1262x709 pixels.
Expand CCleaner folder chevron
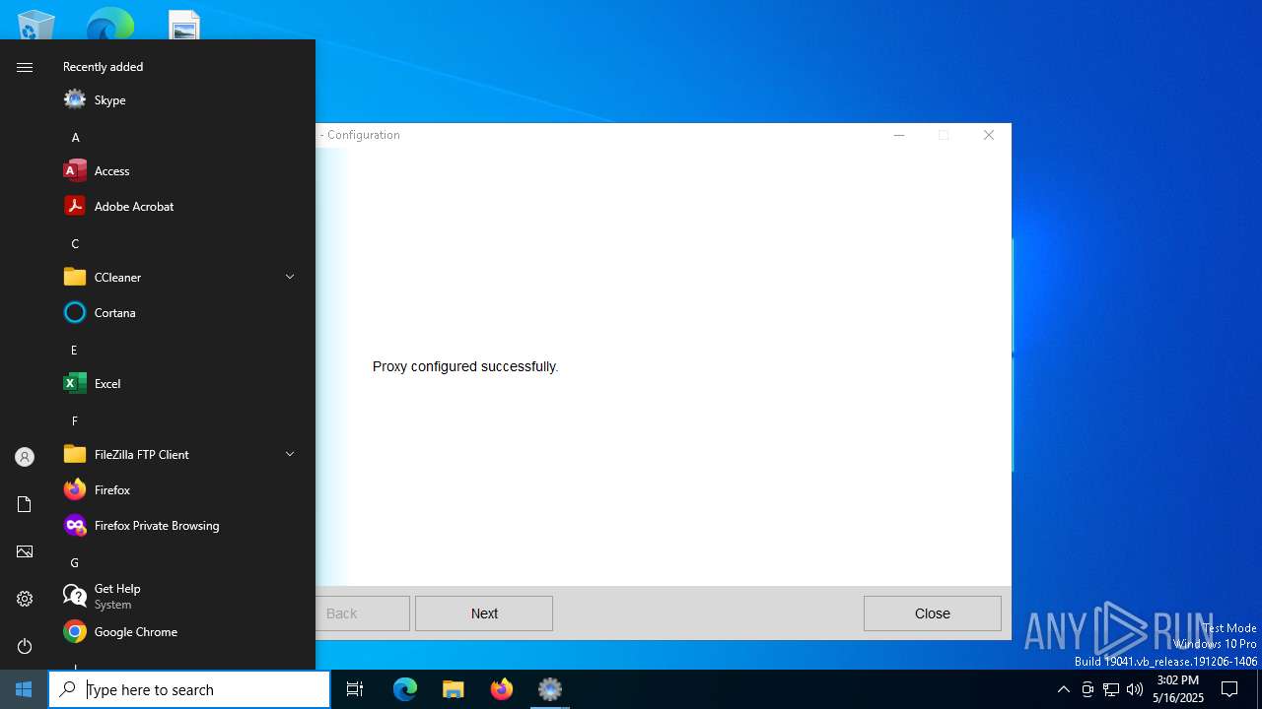(x=290, y=277)
